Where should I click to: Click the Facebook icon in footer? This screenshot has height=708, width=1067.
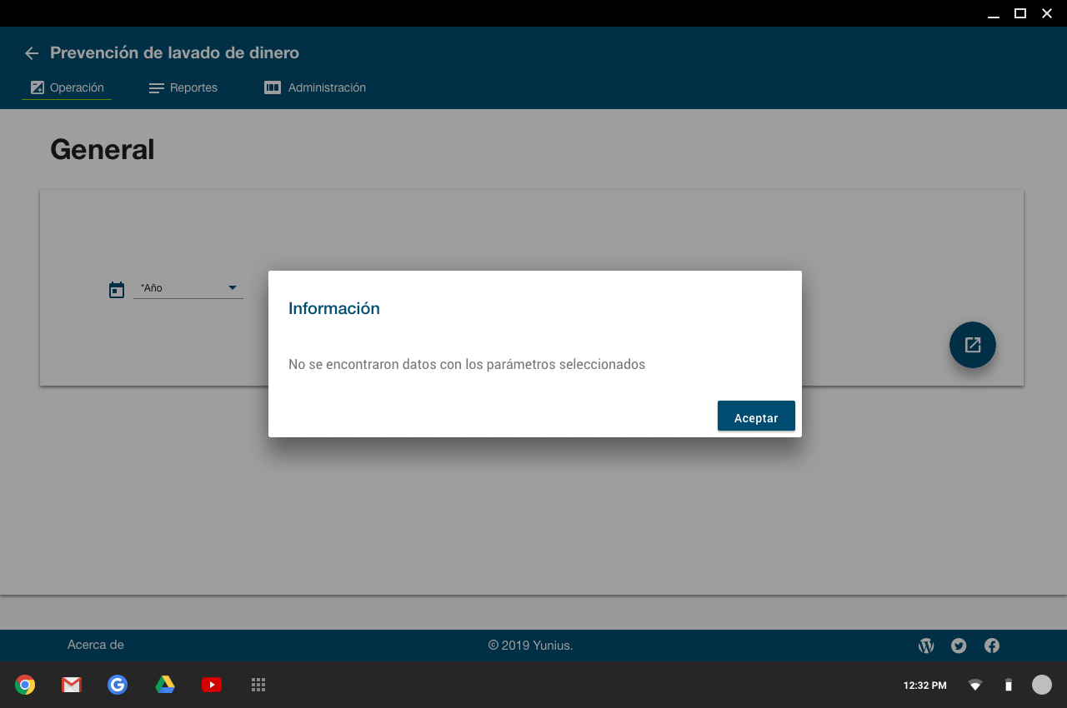click(992, 646)
